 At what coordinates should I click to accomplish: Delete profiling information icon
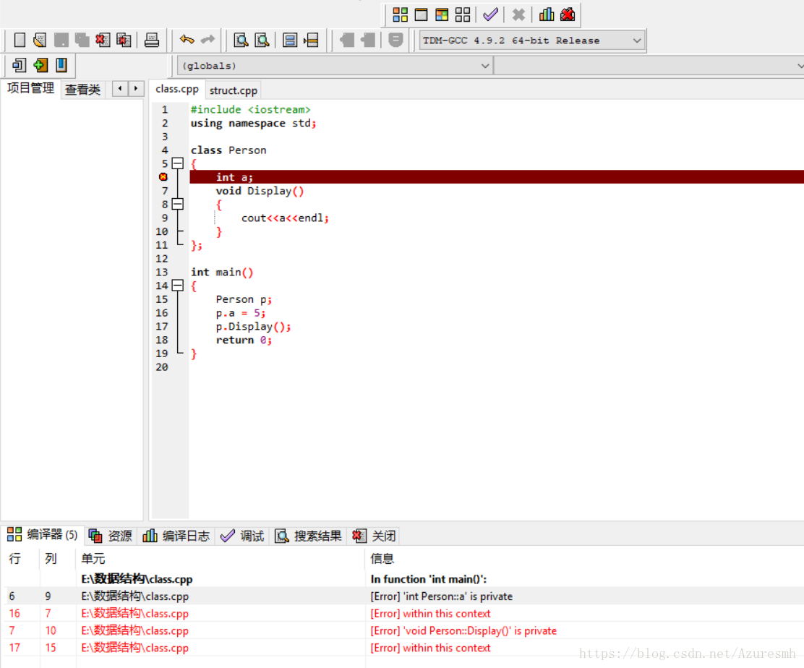[x=568, y=14]
